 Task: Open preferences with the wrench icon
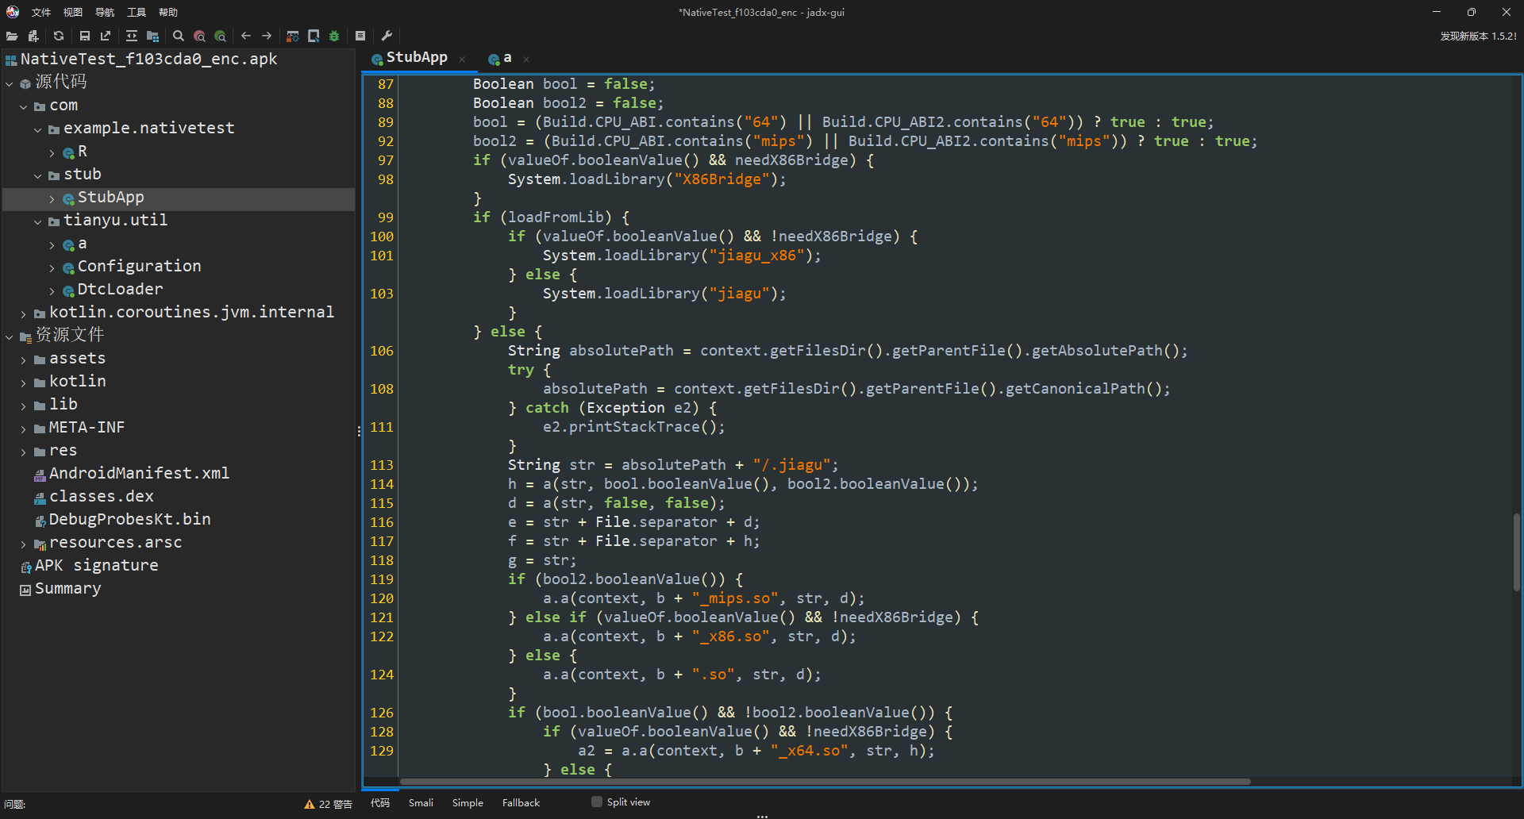(x=387, y=36)
